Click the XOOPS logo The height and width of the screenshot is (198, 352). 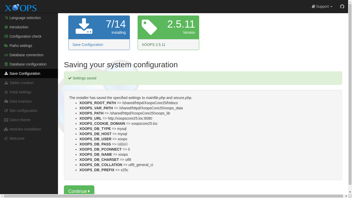(x=20, y=7)
